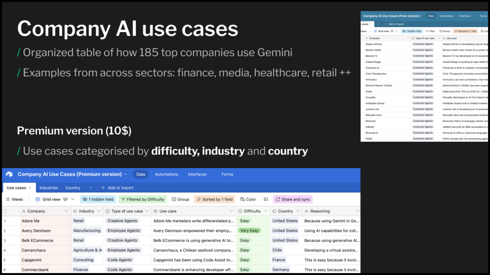Click the Use case long-text field icon in Premium
Viewport: 490px width, 275px height.
point(156,211)
